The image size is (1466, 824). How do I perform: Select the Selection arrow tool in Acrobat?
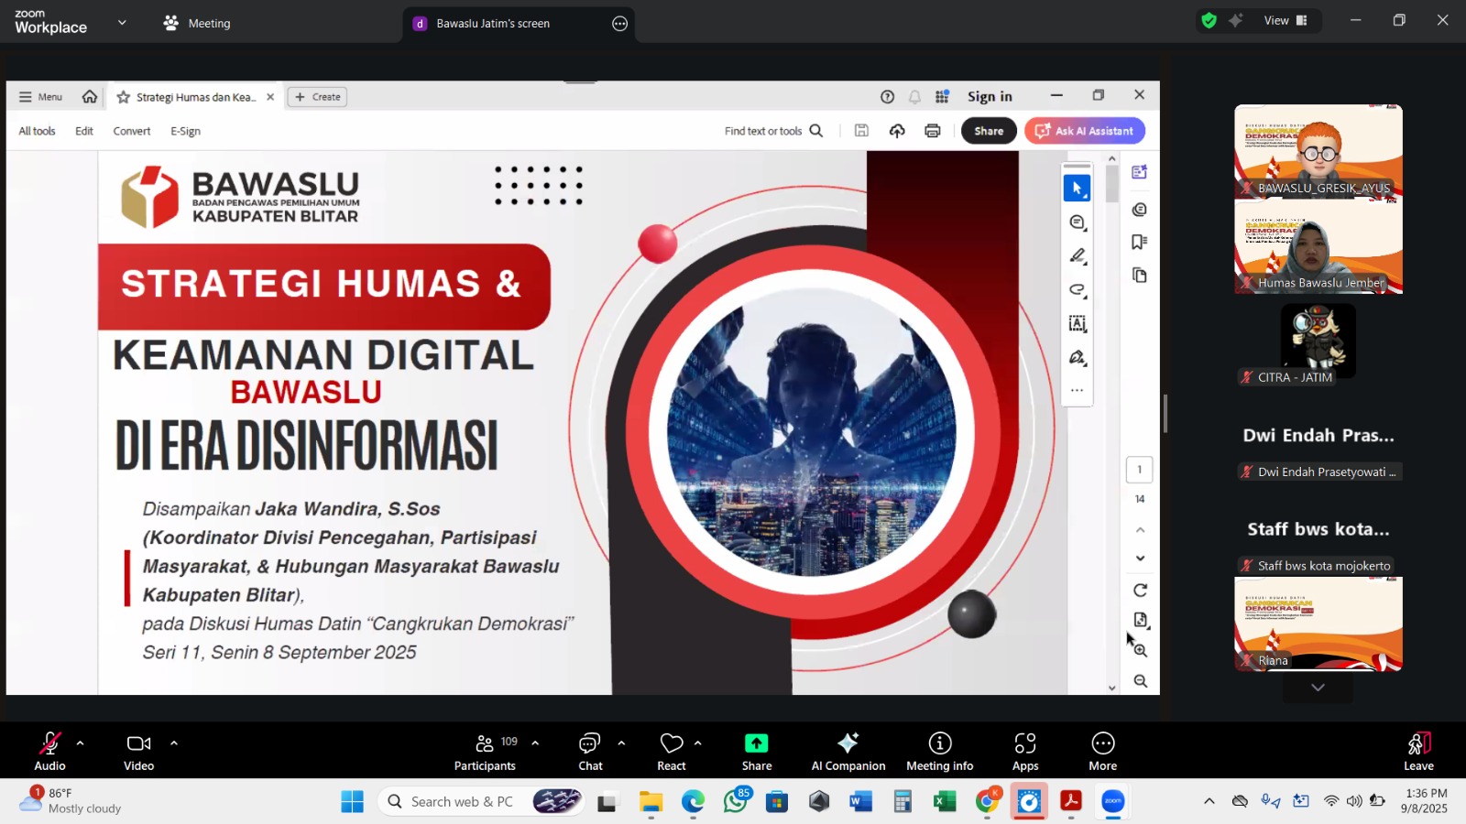coord(1077,187)
